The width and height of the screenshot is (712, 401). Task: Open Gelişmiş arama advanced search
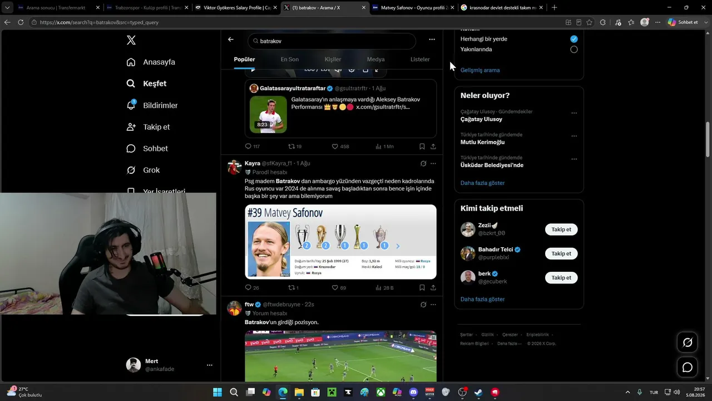pos(480,70)
